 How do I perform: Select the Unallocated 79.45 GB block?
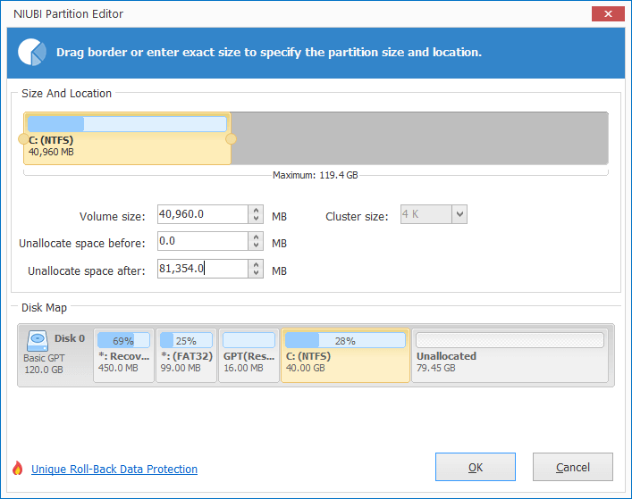[x=510, y=355]
